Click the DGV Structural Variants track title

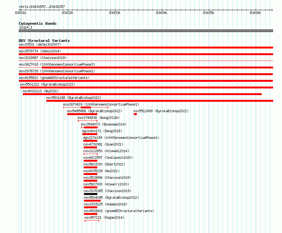click(x=44, y=41)
